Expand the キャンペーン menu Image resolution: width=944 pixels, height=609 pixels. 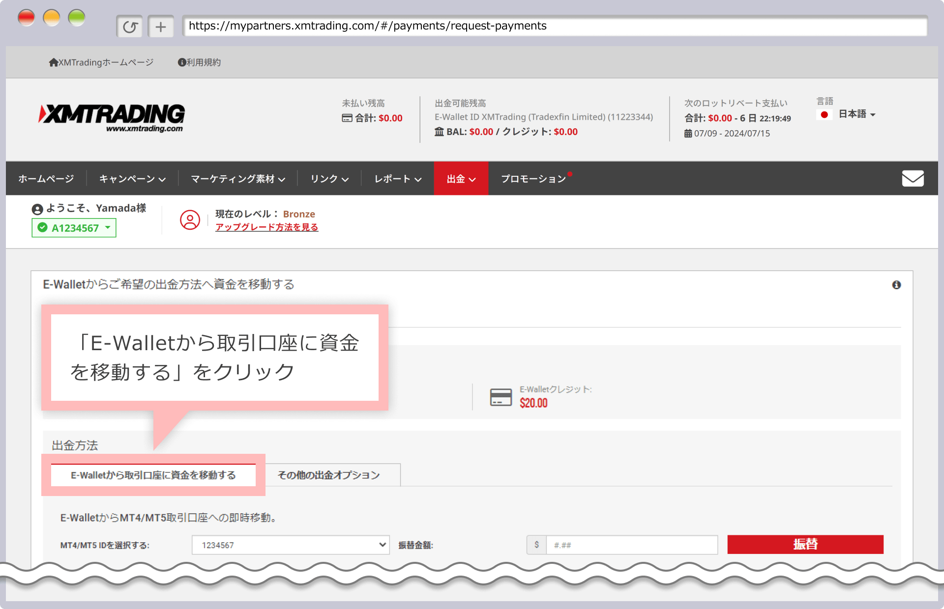point(132,179)
